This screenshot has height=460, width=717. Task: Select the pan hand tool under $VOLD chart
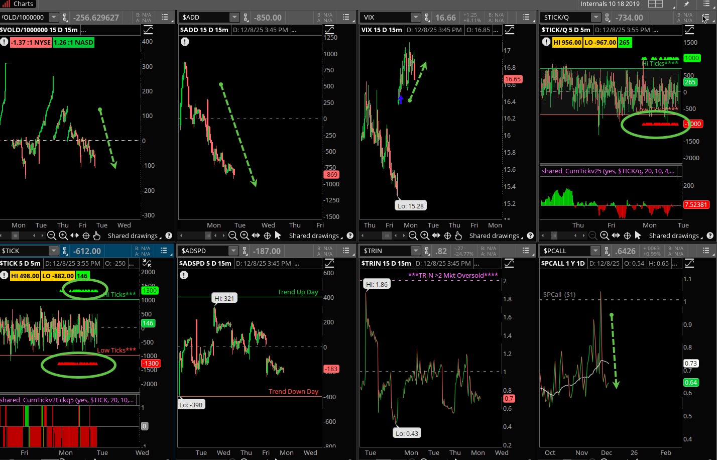pyautogui.click(x=97, y=236)
